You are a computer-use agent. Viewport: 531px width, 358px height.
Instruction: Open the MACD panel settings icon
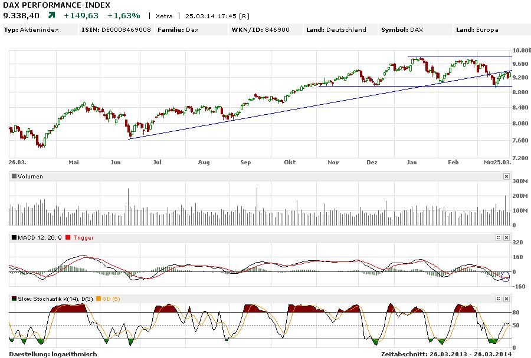pyautogui.click(x=498, y=238)
